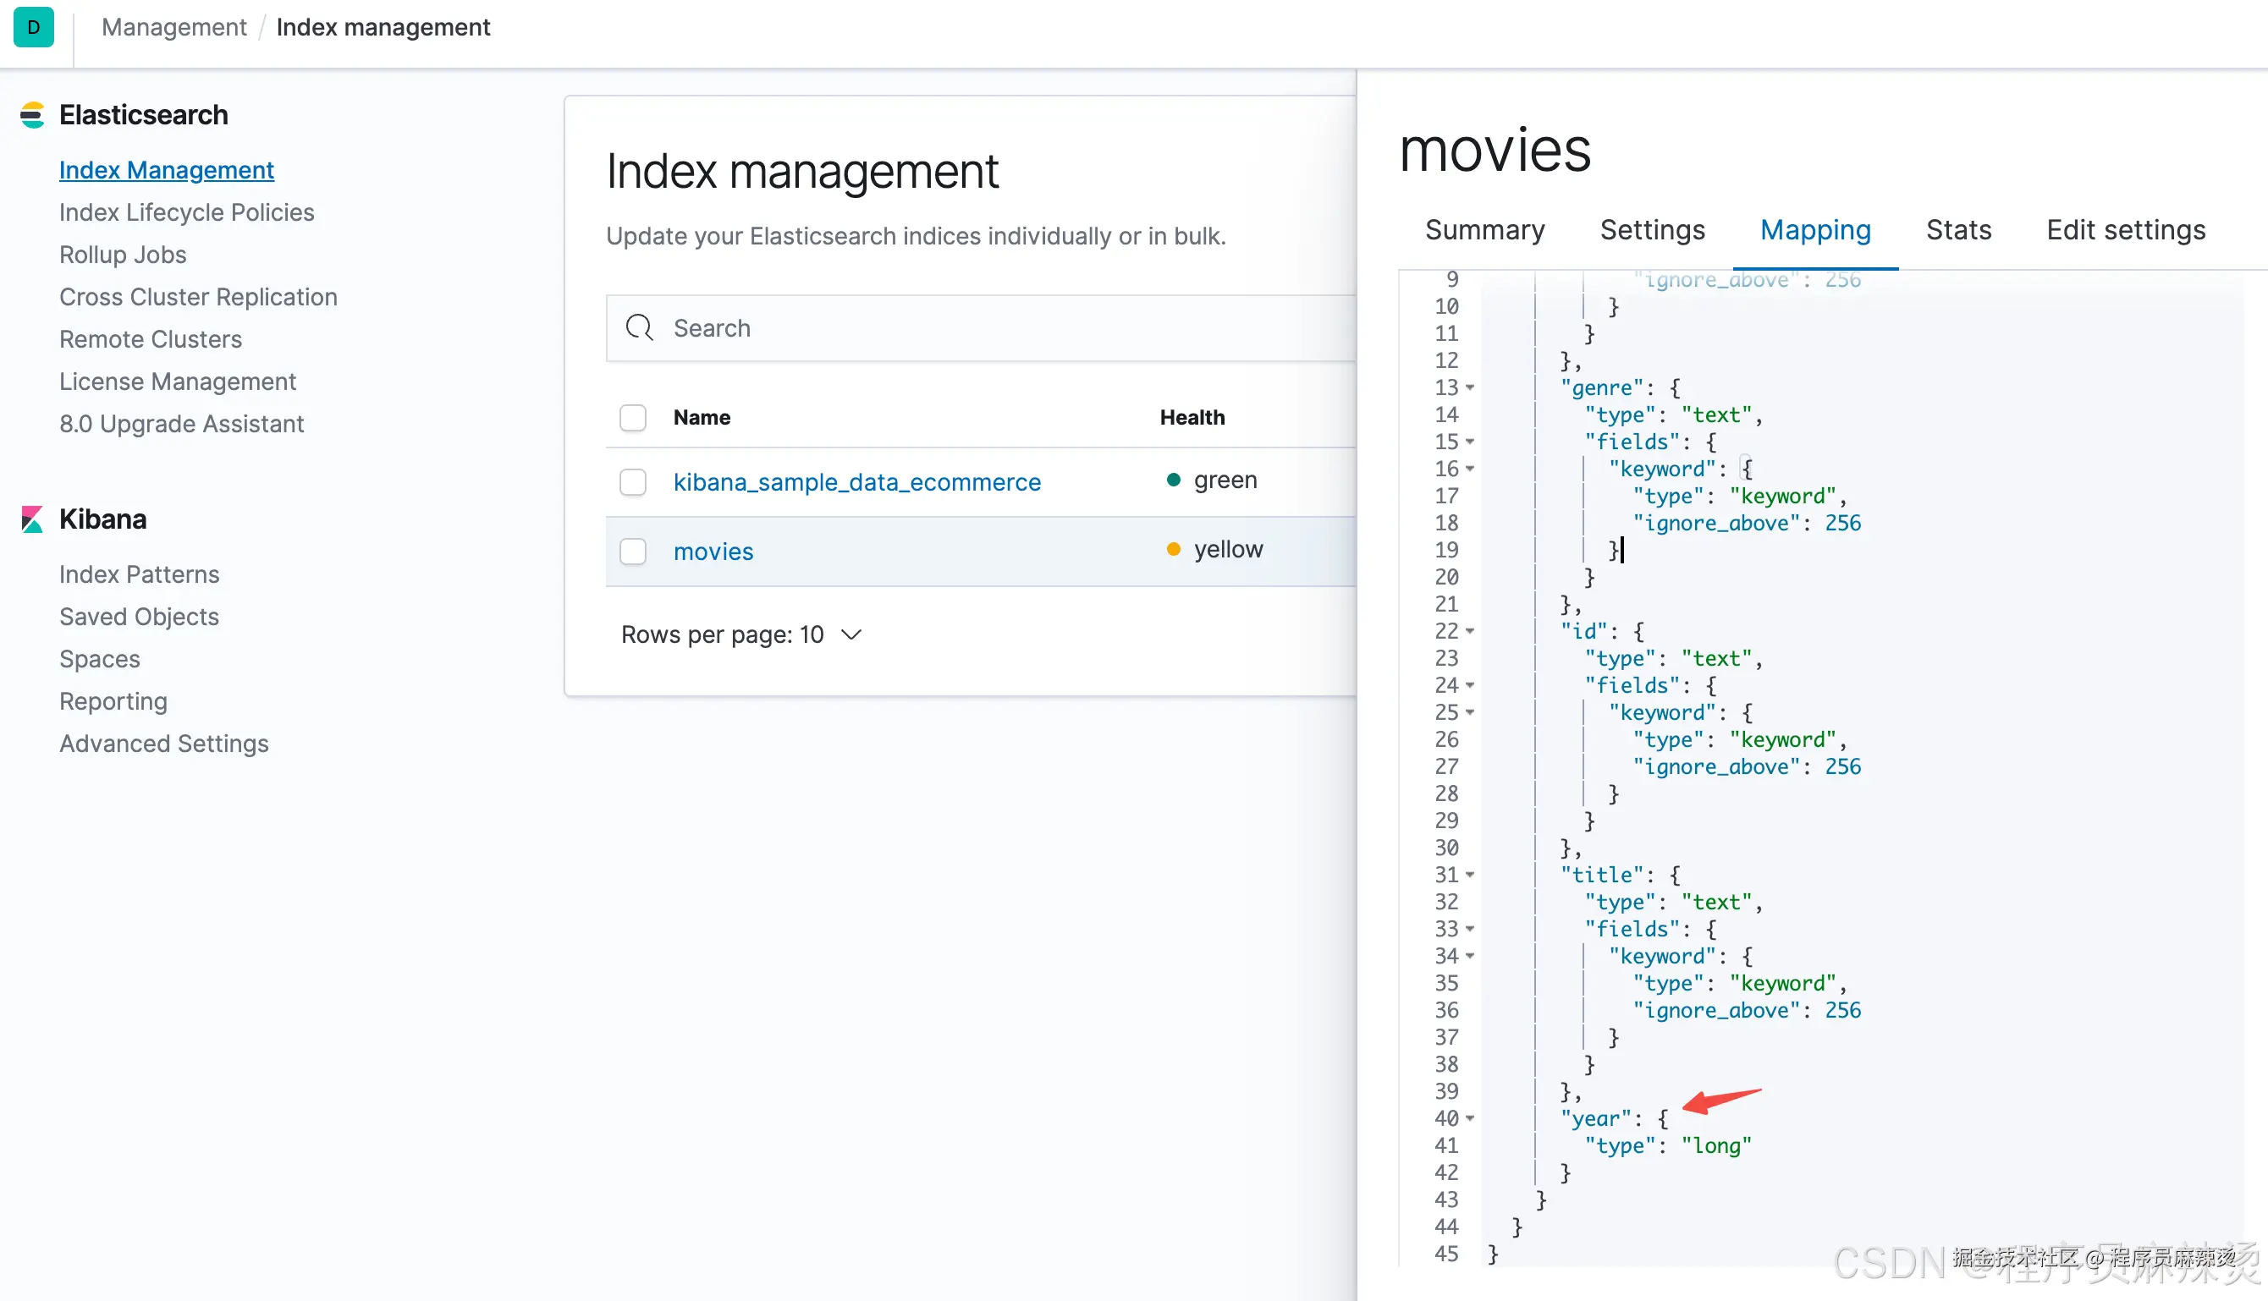Screen dimensions: 2268x1301
Task: Open Index Lifecycle Policies in sidebar
Action: tap(187, 212)
